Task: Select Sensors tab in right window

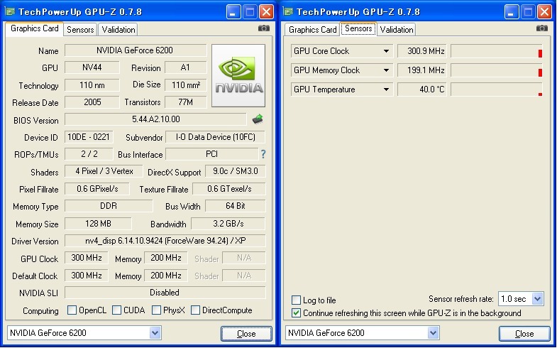Action: coord(358,29)
